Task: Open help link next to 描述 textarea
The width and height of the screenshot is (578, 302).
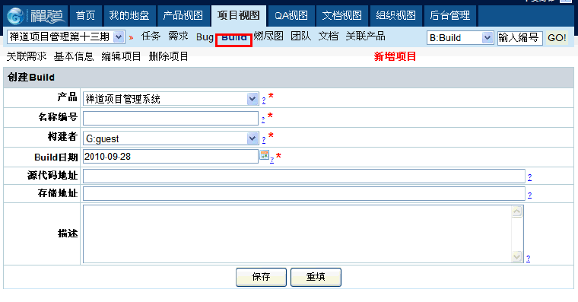Action: click(529, 258)
